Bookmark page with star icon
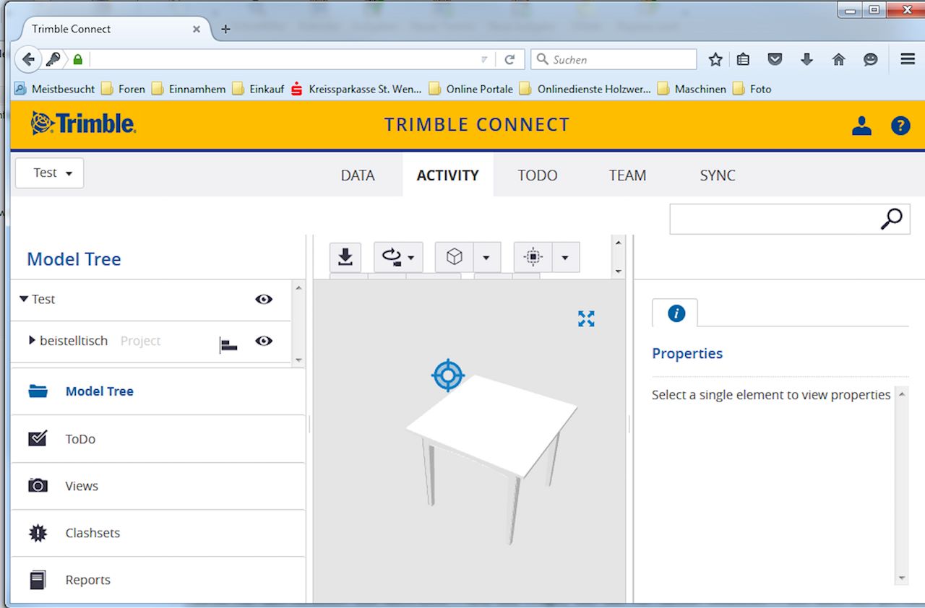The height and width of the screenshot is (608, 925). (715, 59)
